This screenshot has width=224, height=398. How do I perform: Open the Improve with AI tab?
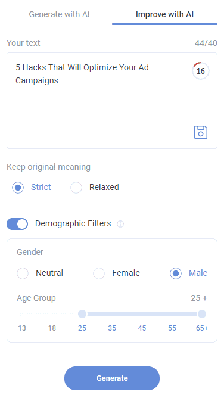click(164, 14)
